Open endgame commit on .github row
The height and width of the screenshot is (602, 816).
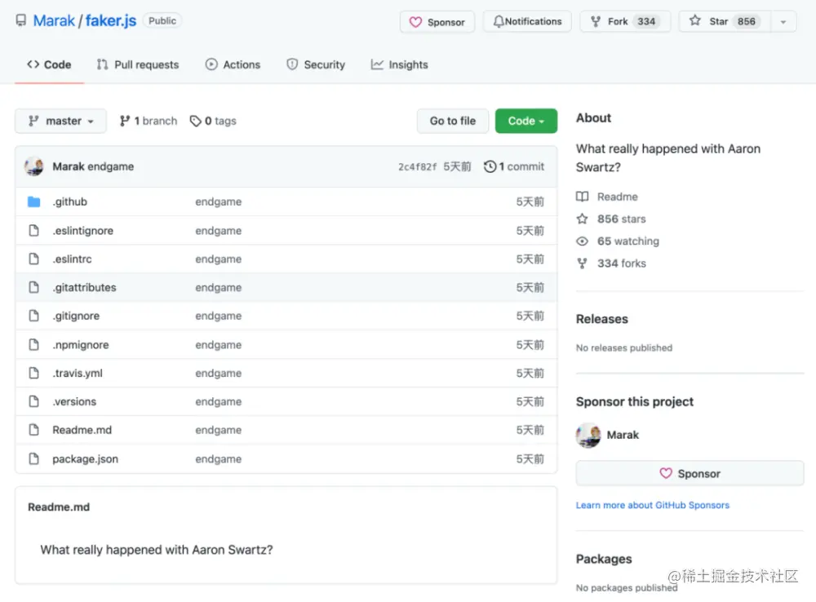(218, 201)
